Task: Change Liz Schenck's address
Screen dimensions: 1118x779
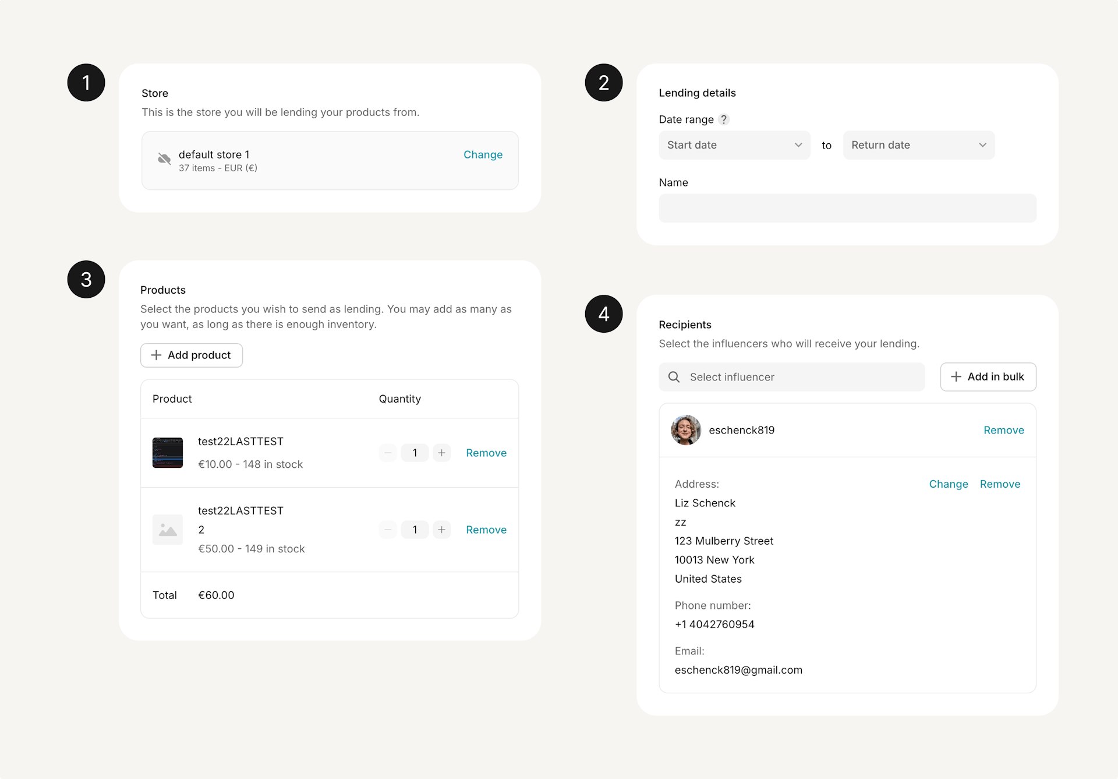Action: (948, 484)
